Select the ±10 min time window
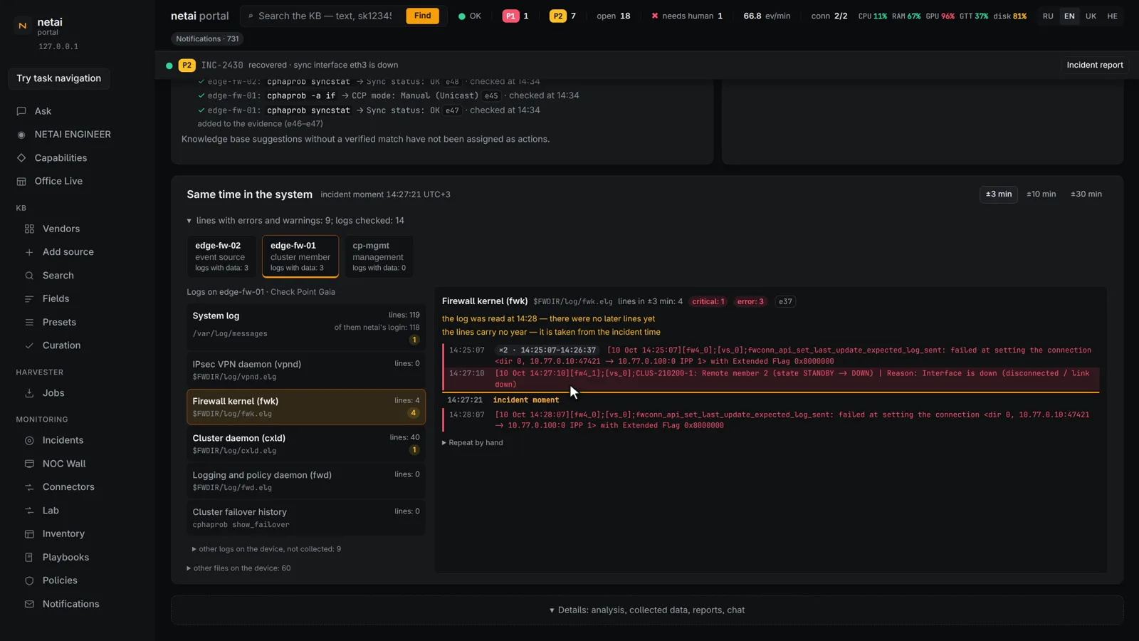Image resolution: width=1139 pixels, height=641 pixels. click(x=1041, y=194)
